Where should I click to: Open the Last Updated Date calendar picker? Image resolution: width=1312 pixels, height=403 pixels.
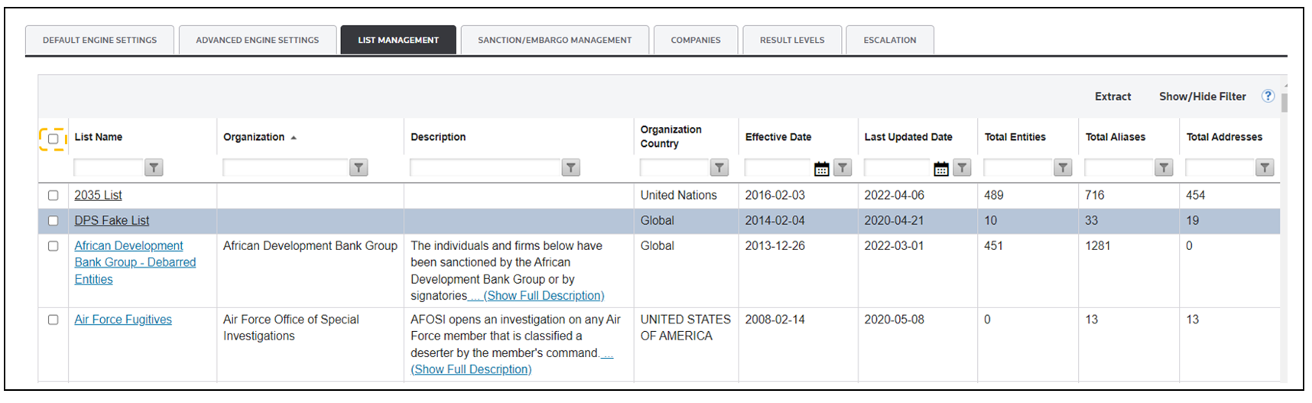[940, 168]
